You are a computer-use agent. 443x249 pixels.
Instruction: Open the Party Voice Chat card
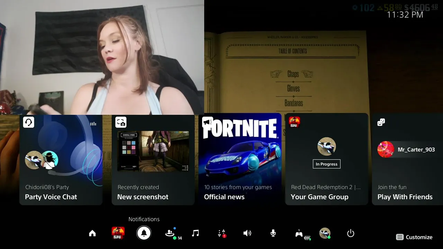(x=61, y=160)
